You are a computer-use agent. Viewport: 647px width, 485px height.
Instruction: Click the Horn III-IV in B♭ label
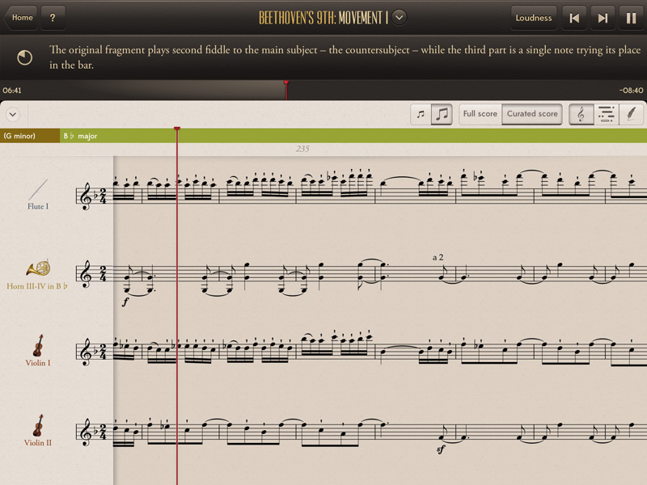coord(37,286)
